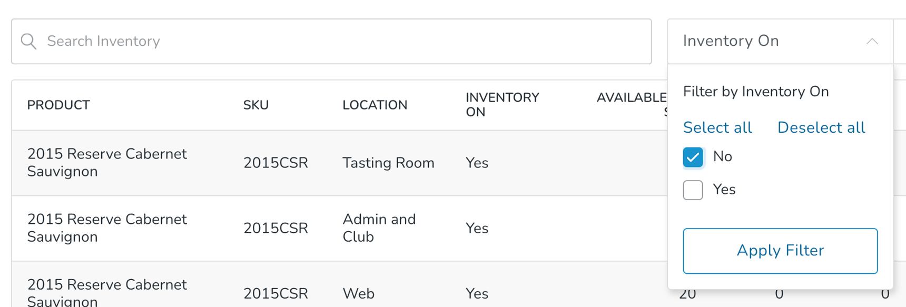This screenshot has height=307, width=906.
Task: Expand the filter options under Inventory On
Action: click(872, 41)
